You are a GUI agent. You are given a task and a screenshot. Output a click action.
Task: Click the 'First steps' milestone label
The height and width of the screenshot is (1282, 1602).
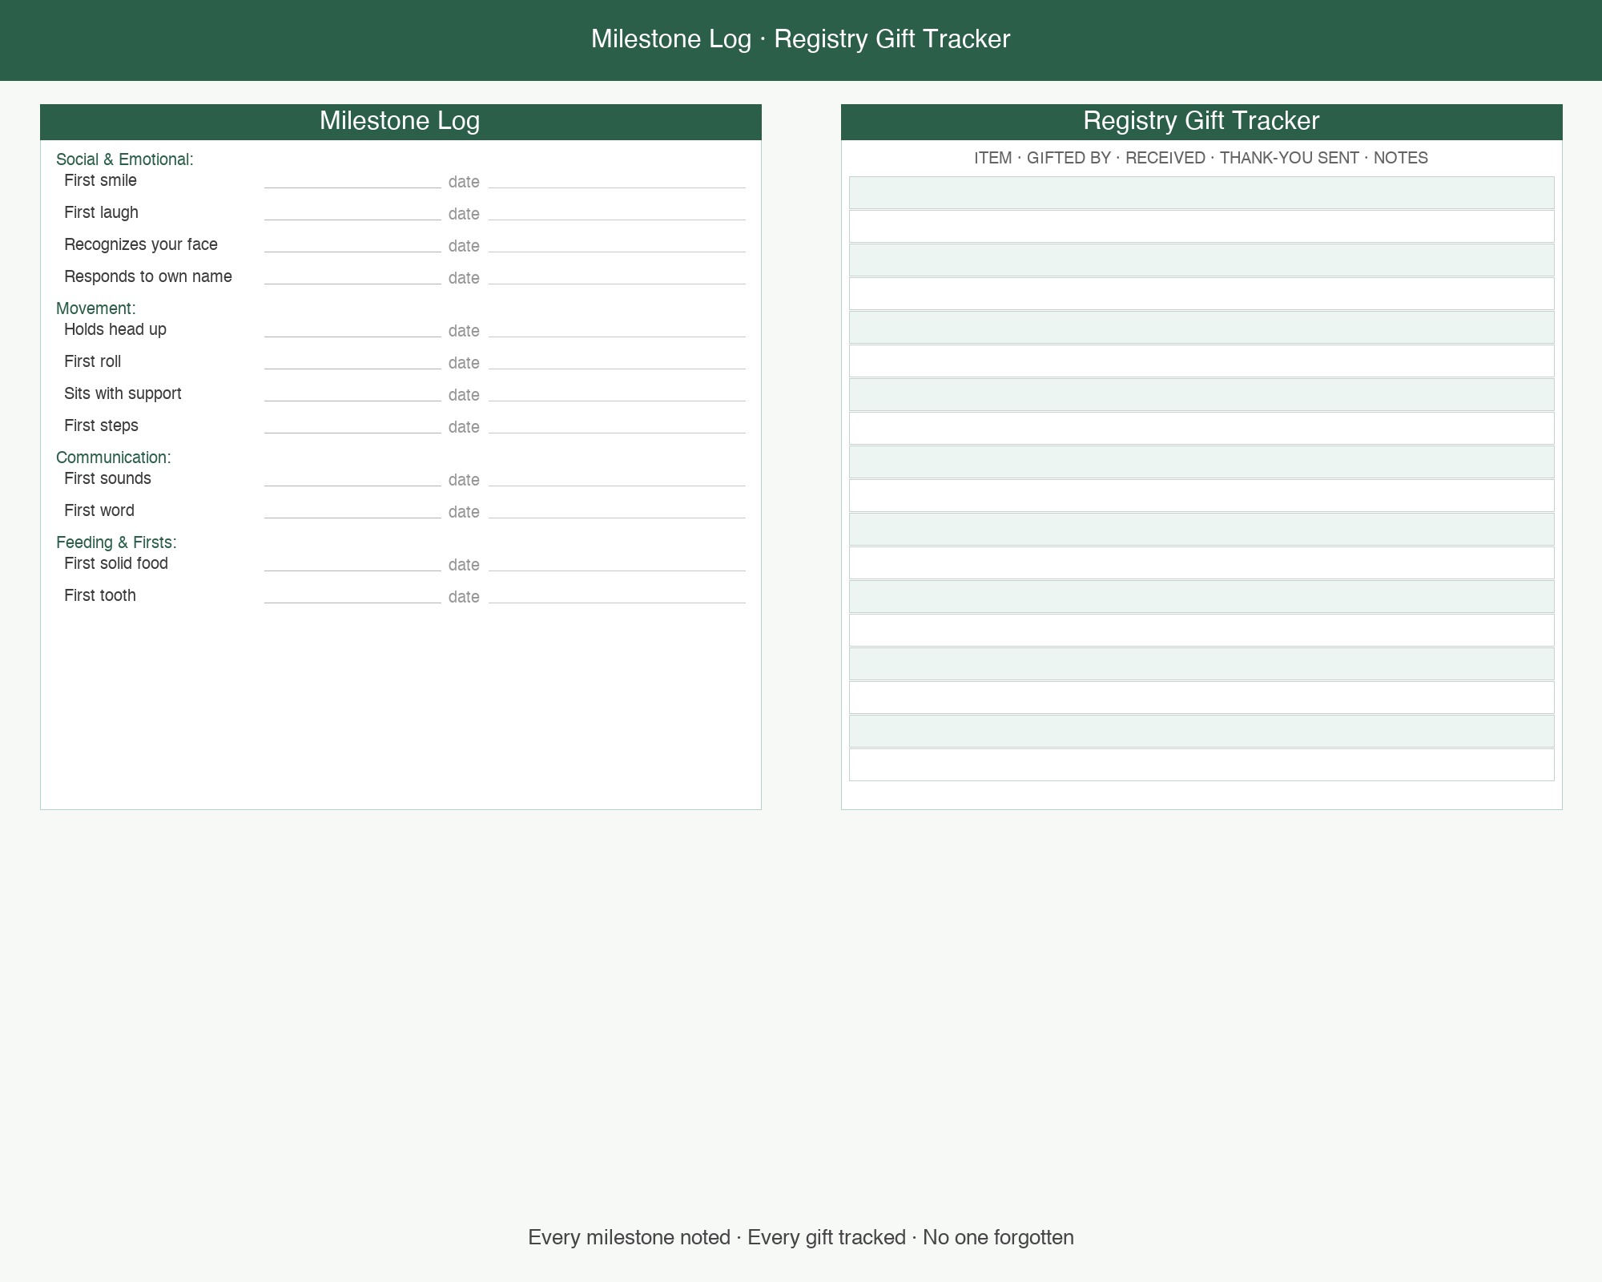coord(101,426)
